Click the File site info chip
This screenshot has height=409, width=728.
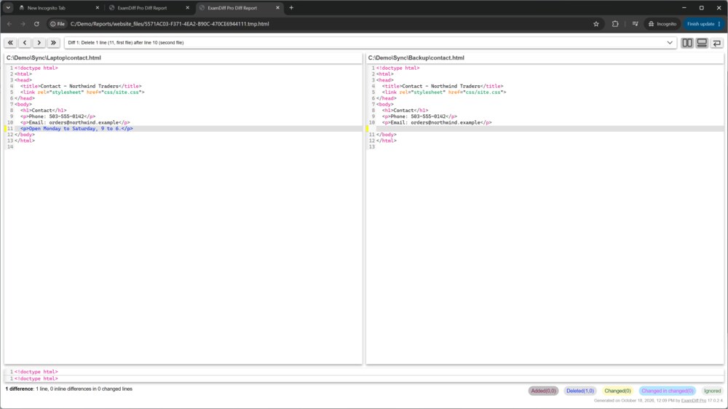tap(58, 24)
